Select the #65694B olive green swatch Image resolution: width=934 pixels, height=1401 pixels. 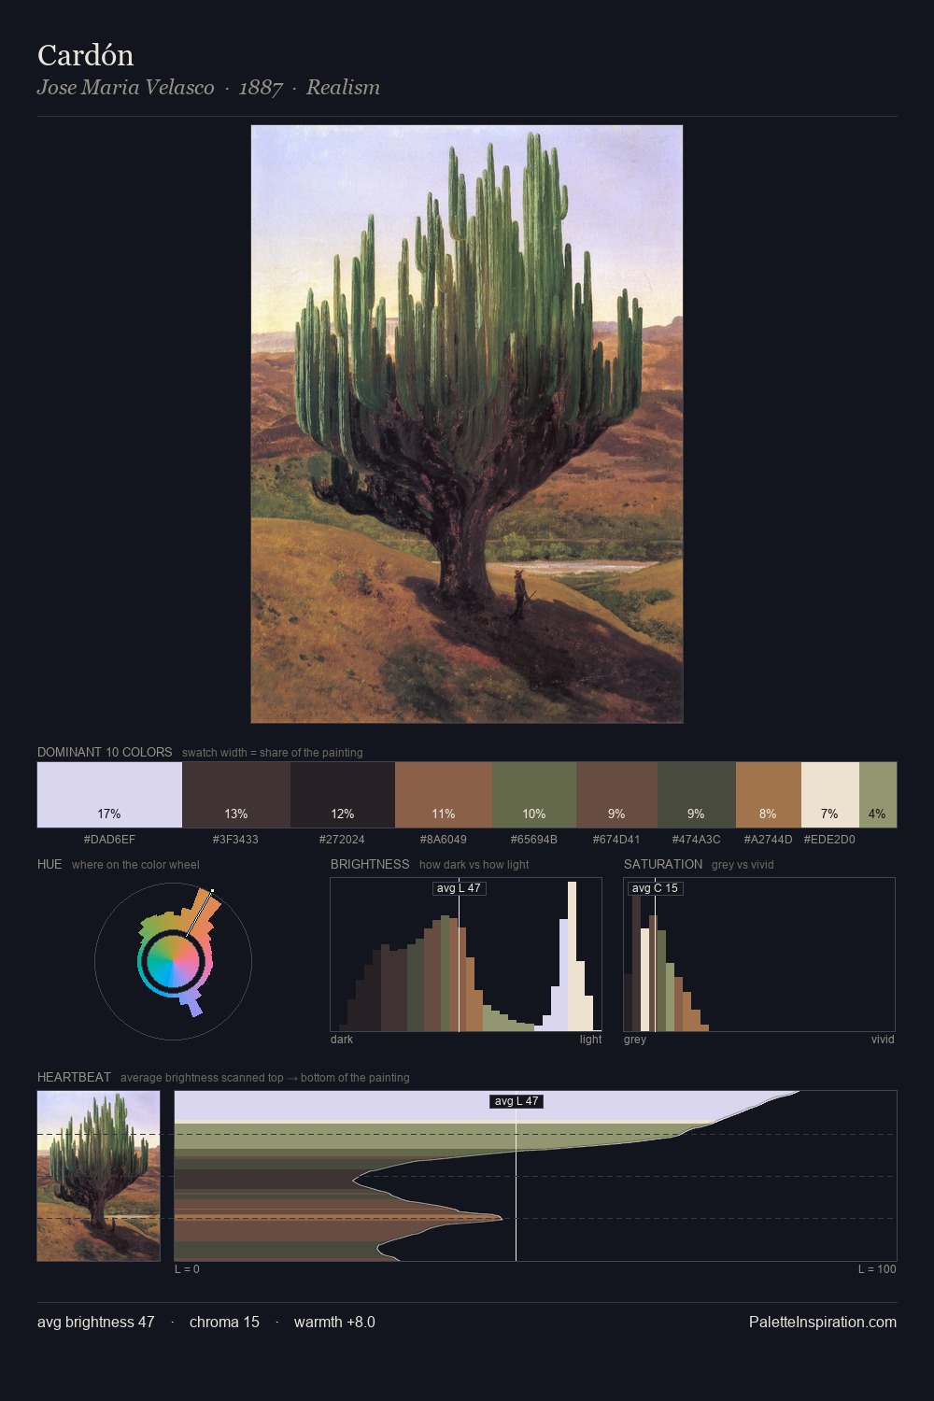534,795
